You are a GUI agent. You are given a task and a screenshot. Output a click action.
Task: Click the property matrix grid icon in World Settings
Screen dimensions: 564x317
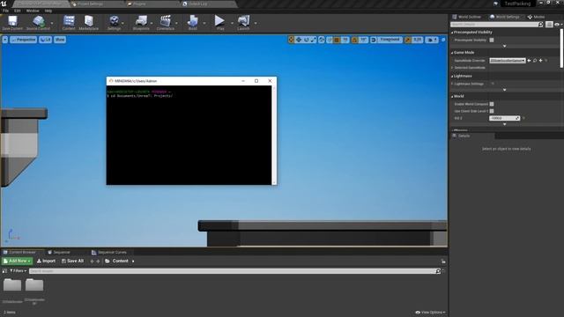[x=549, y=25]
